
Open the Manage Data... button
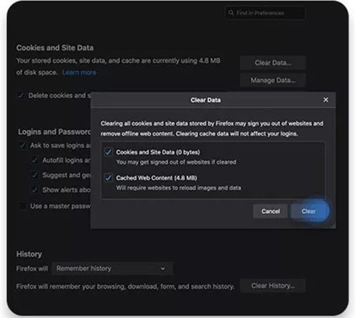(273, 80)
